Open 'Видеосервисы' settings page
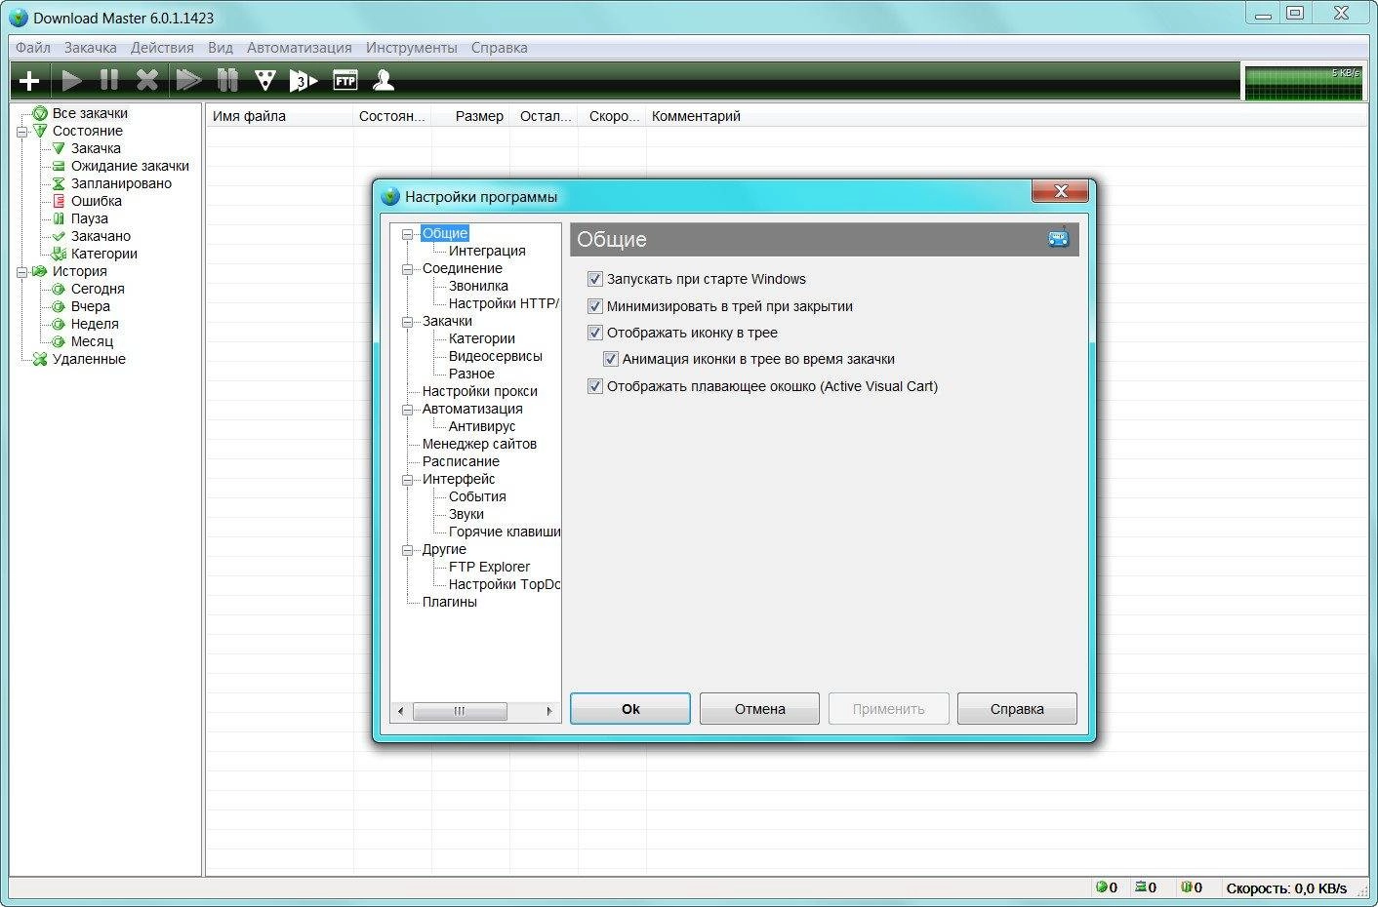Screen dimensions: 1378x907 495,356
